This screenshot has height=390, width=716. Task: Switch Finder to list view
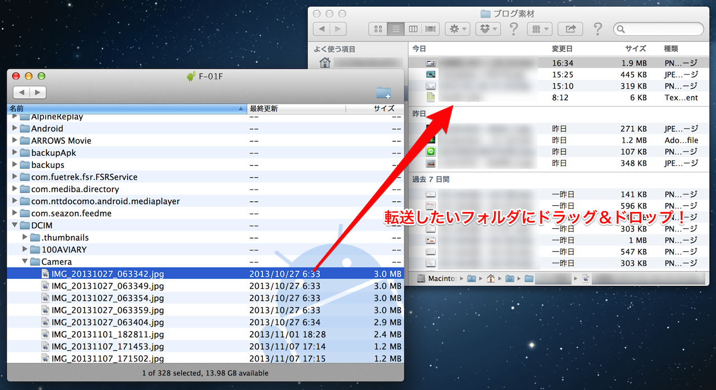point(396,29)
